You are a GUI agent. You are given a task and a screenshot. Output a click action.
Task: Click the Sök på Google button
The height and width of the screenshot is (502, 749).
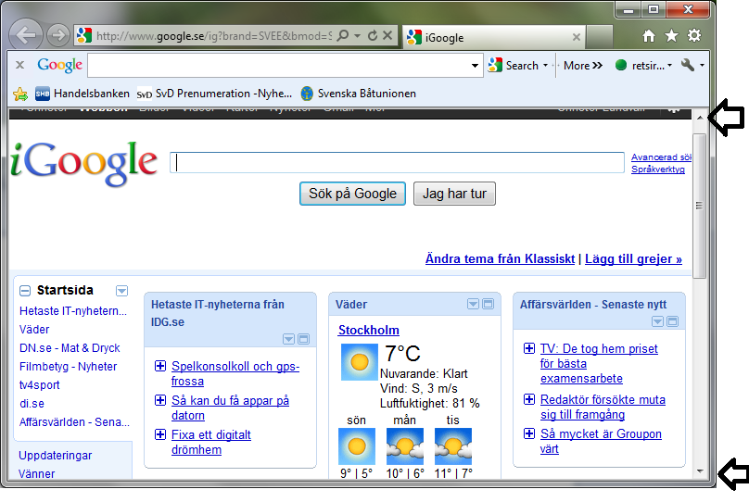point(352,194)
